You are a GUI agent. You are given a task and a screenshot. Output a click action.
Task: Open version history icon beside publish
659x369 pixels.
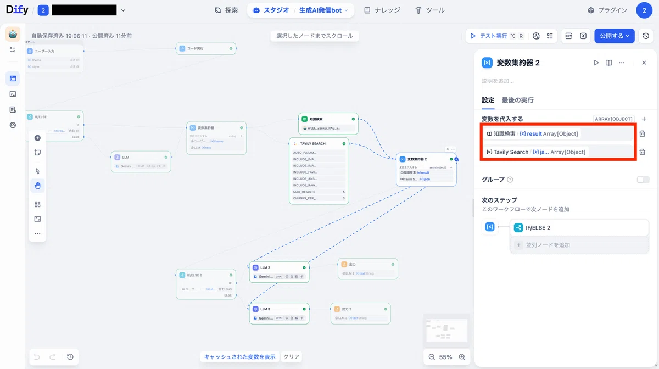tap(646, 36)
